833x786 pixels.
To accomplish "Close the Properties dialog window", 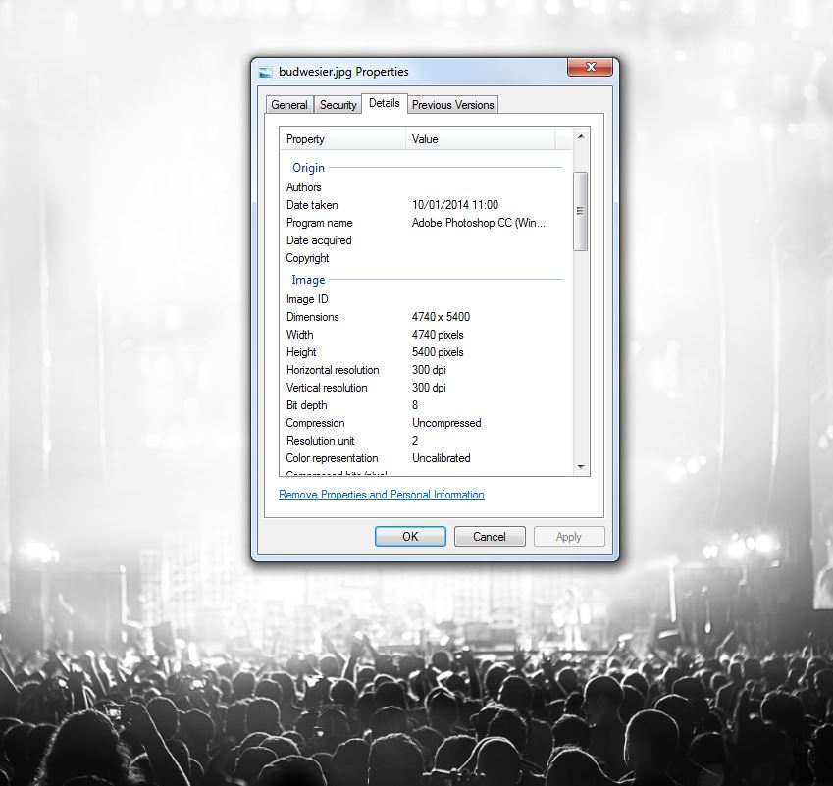I will [590, 68].
